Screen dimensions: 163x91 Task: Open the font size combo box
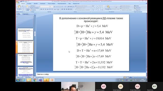click(x=51, y=7)
